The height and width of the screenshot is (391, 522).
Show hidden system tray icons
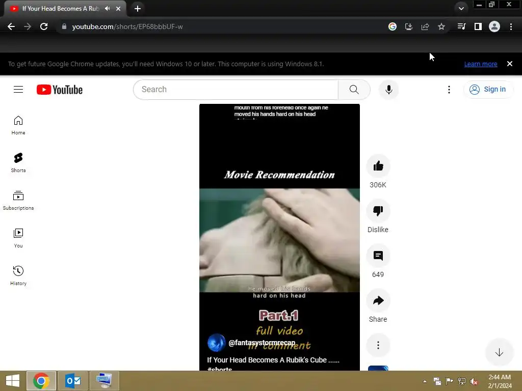click(x=425, y=381)
